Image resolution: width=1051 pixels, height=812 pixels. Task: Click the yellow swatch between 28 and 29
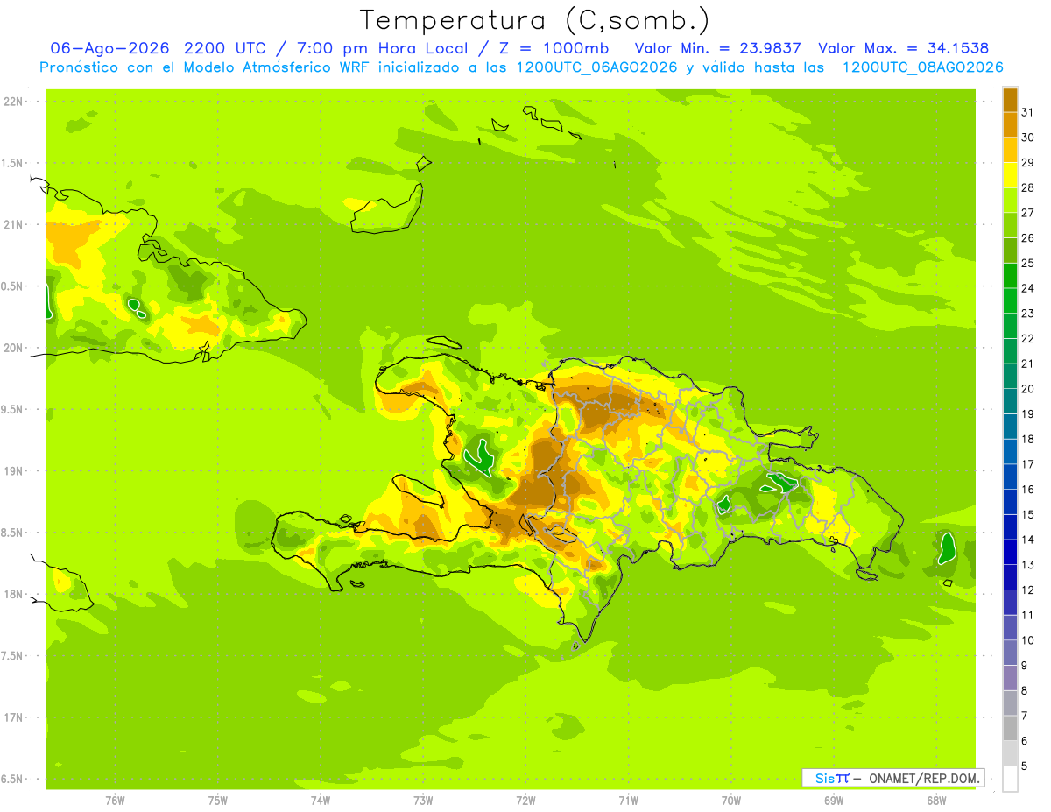[x=1010, y=175]
